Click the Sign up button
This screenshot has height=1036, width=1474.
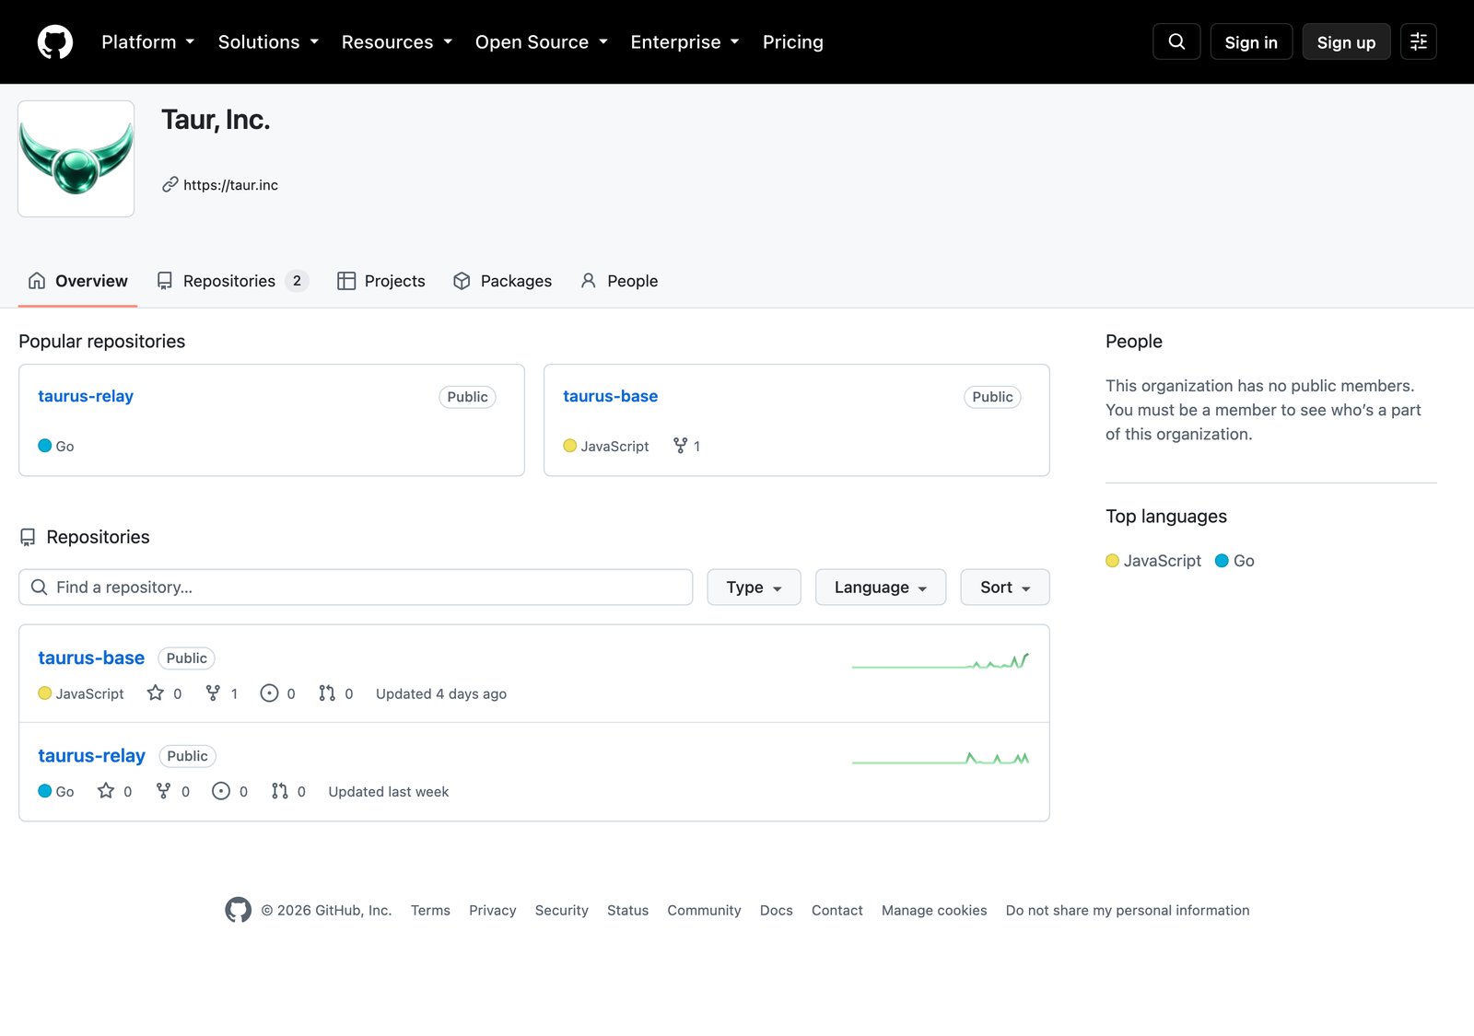[1346, 41]
